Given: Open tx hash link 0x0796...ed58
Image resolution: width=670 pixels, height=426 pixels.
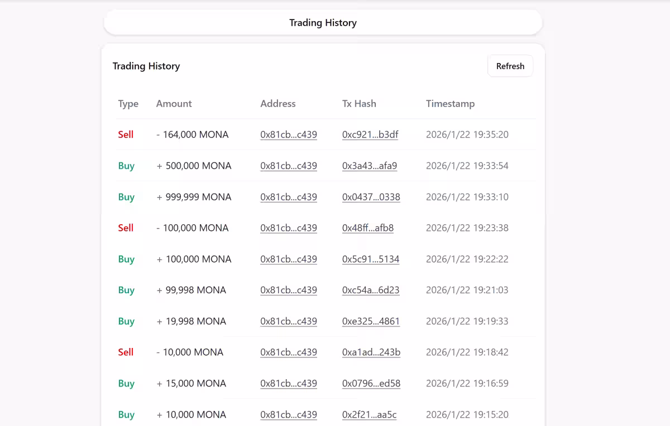Looking at the screenshot, I should click(x=371, y=384).
